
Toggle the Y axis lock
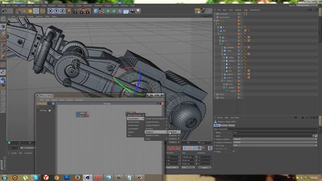56,11
